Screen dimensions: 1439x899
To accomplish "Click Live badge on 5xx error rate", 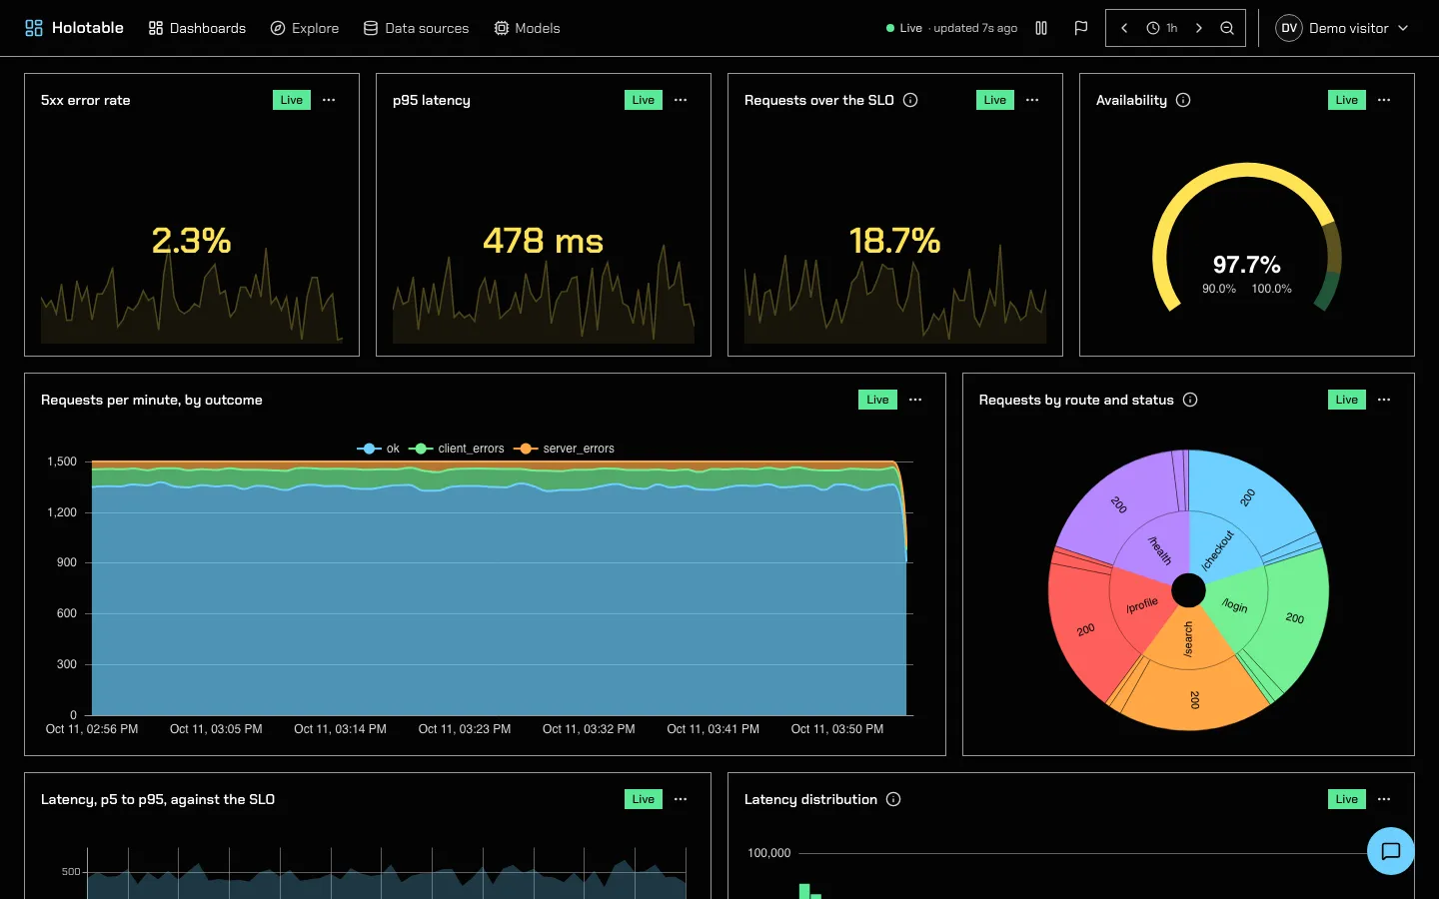I will [x=292, y=100].
